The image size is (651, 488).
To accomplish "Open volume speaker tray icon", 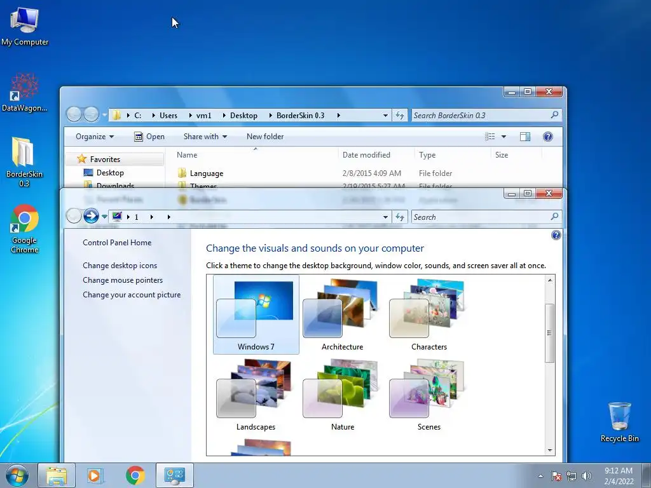I will coord(587,476).
